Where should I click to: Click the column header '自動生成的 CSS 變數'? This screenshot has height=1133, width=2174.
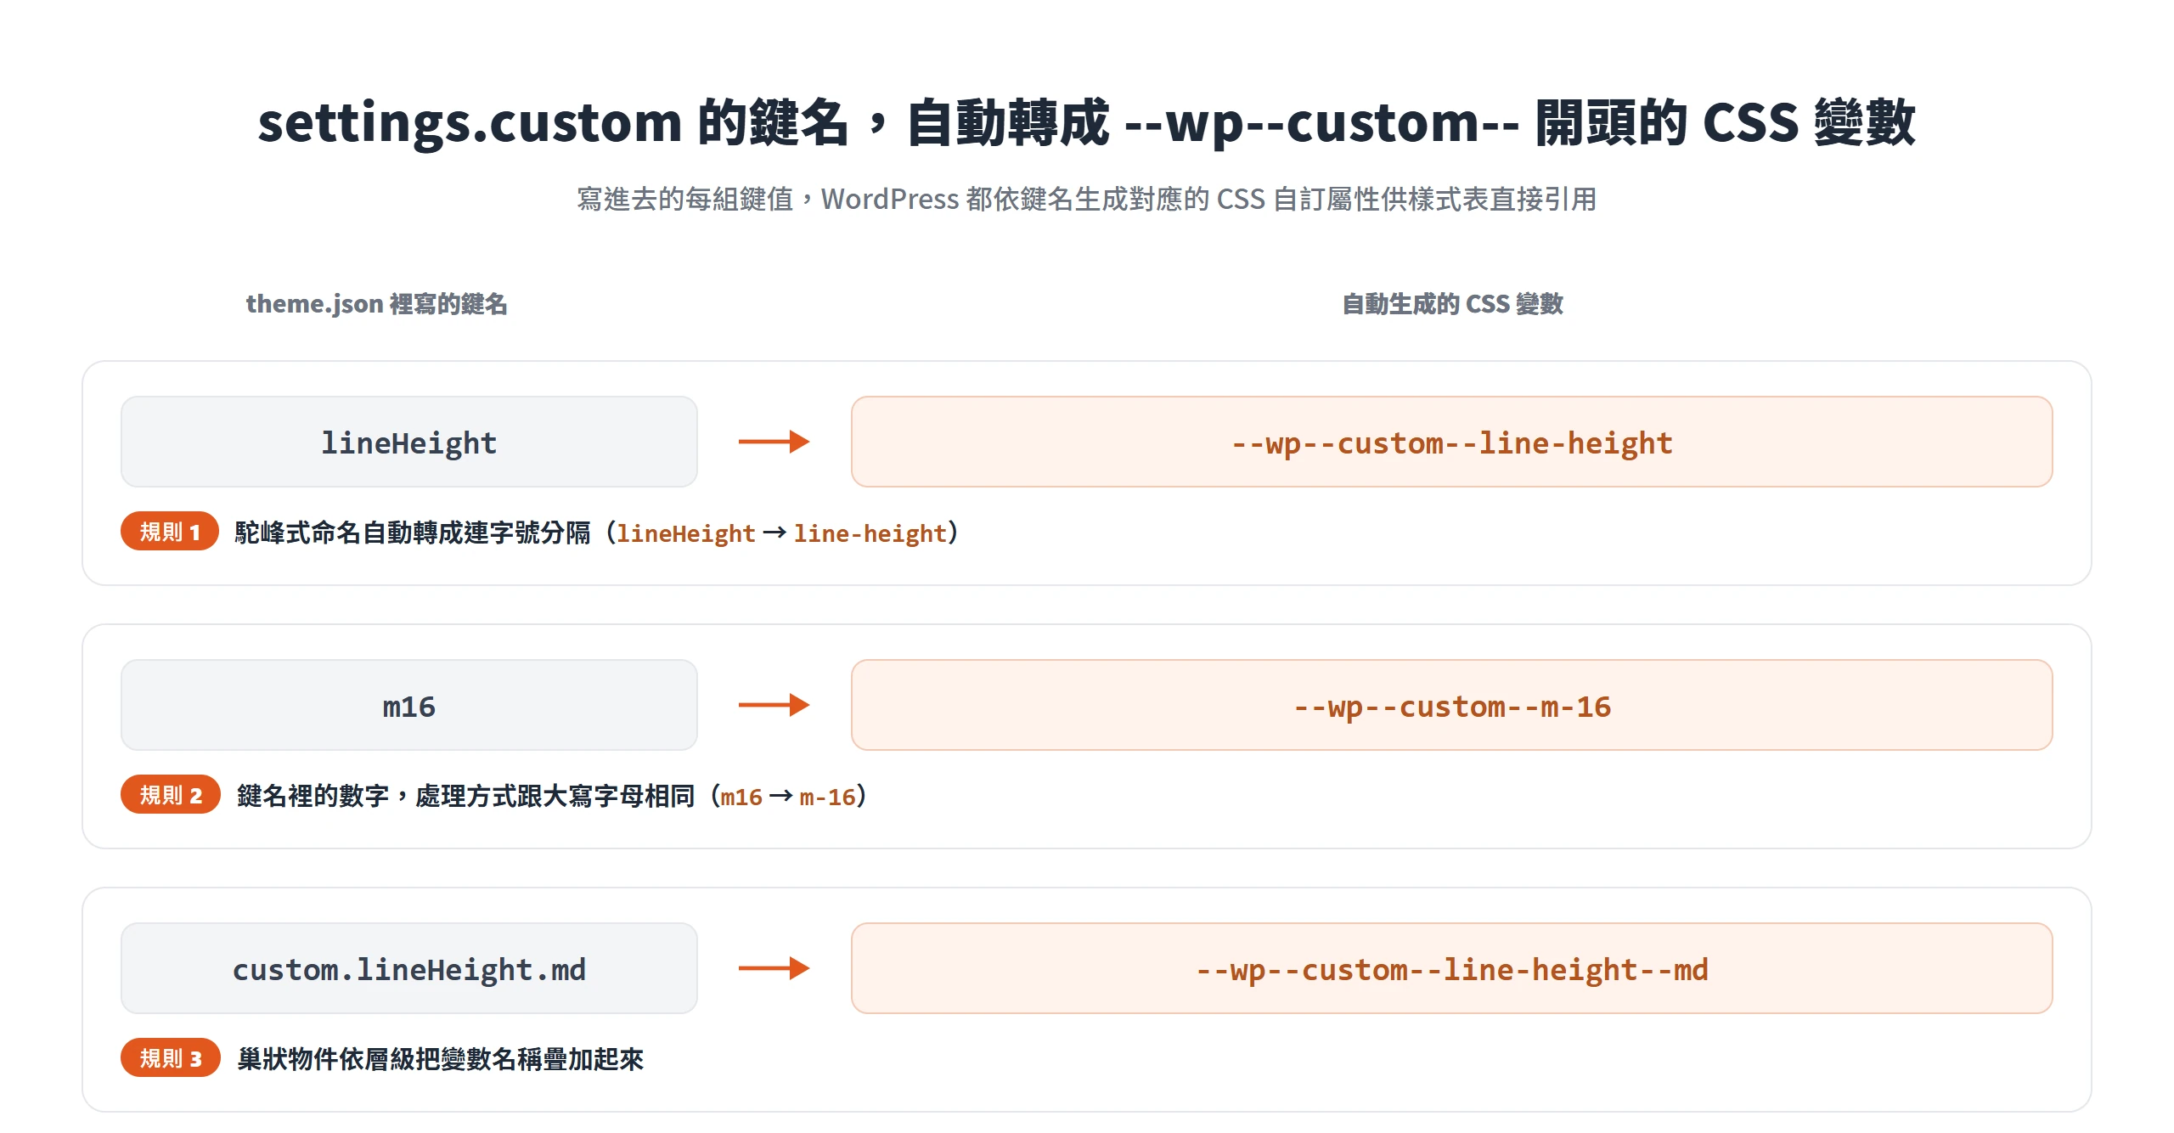coord(1452,303)
